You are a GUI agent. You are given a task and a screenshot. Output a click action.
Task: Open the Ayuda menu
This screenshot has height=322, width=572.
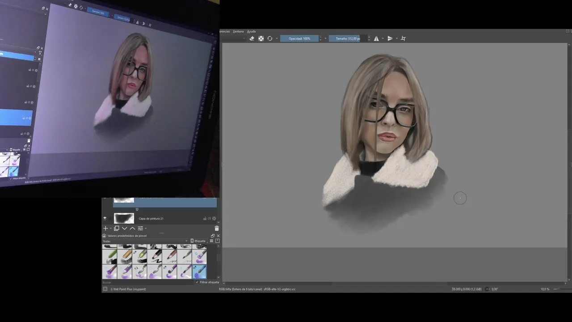pos(251,31)
